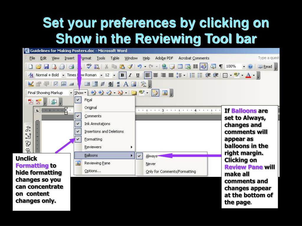302x226 pixels.
Task: Apply red Font Color swatch
Action: [x=248, y=75]
